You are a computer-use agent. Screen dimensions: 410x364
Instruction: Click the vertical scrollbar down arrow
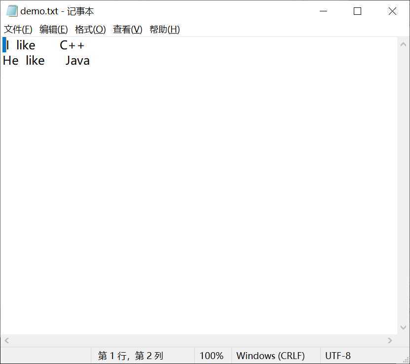tap(403, 327)
